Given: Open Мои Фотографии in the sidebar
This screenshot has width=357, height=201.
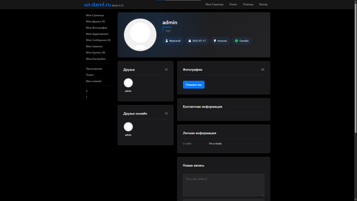Looking at the screenshot, I should click(96, 28).
